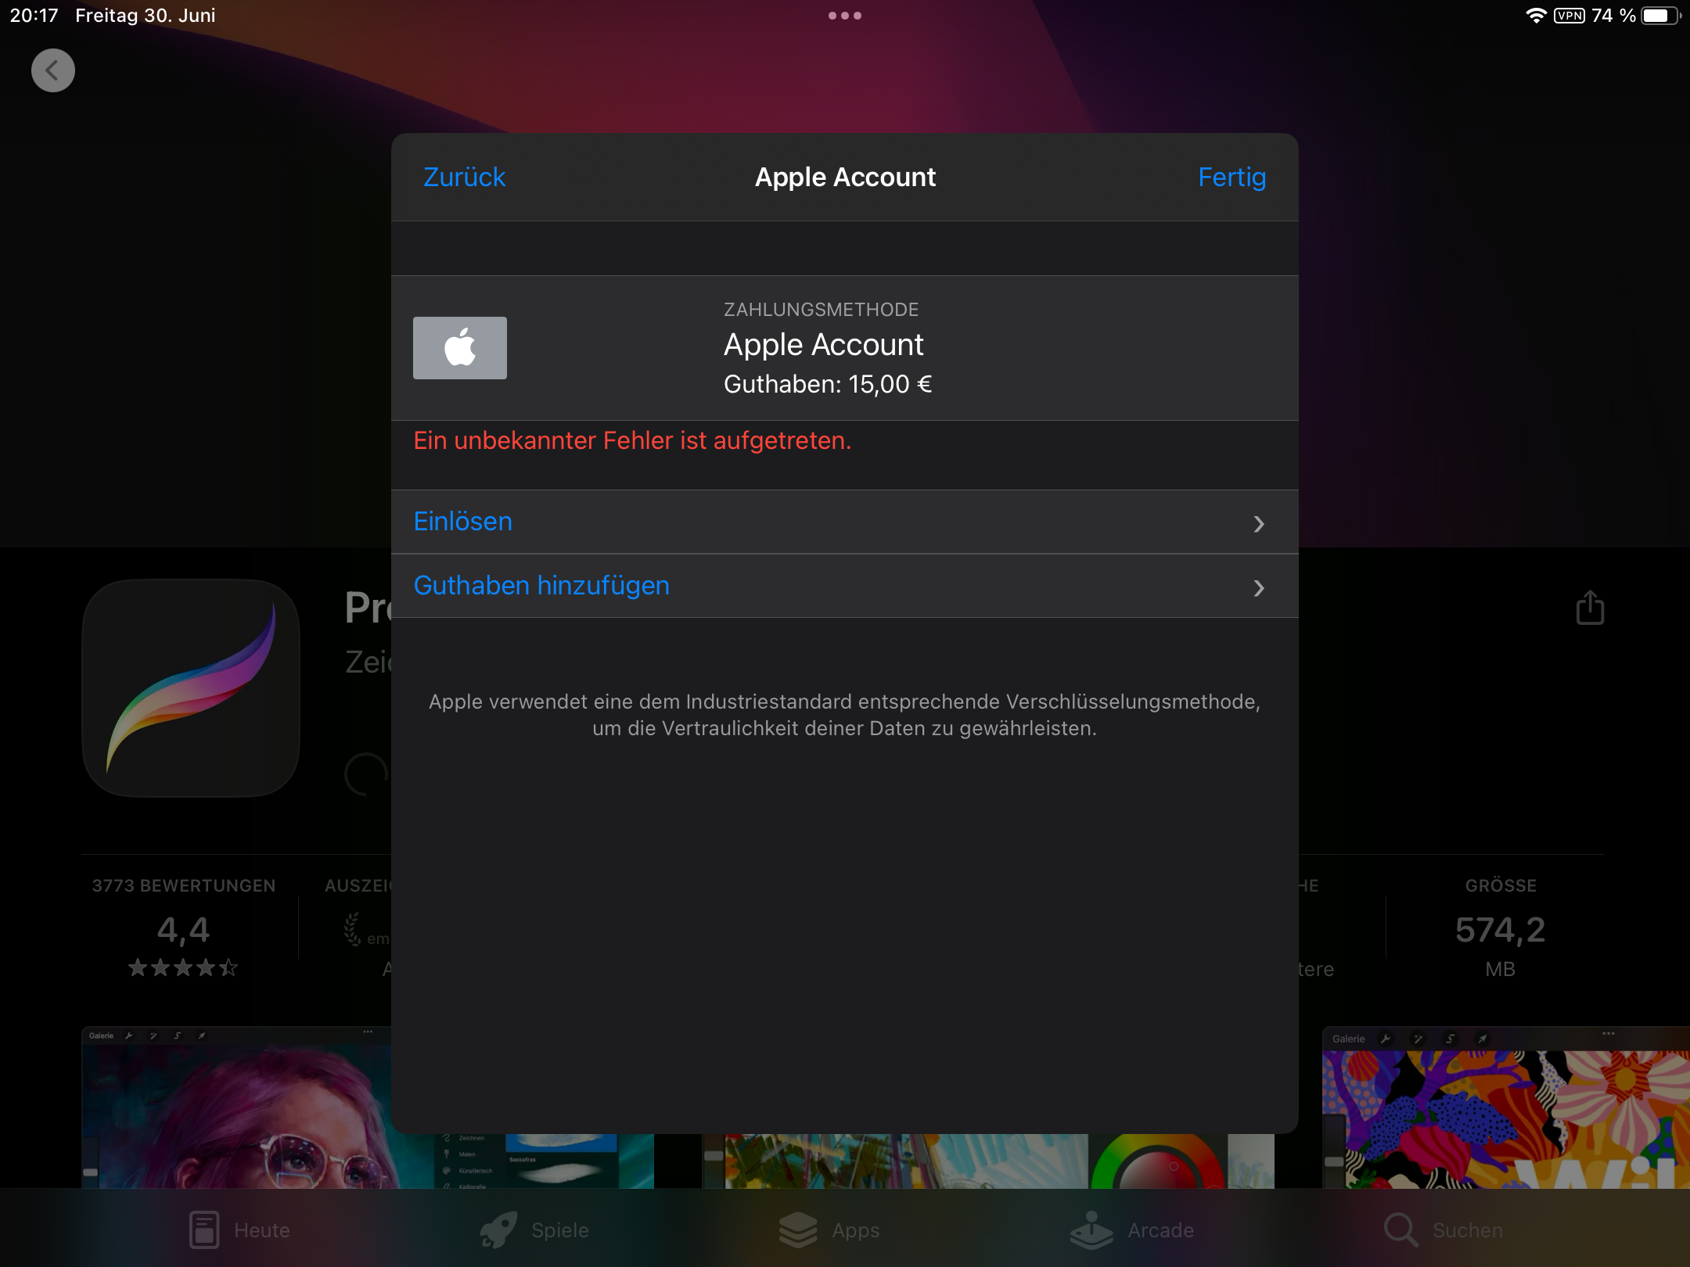Tap the encryption privacy notice text

click(844, 715)
